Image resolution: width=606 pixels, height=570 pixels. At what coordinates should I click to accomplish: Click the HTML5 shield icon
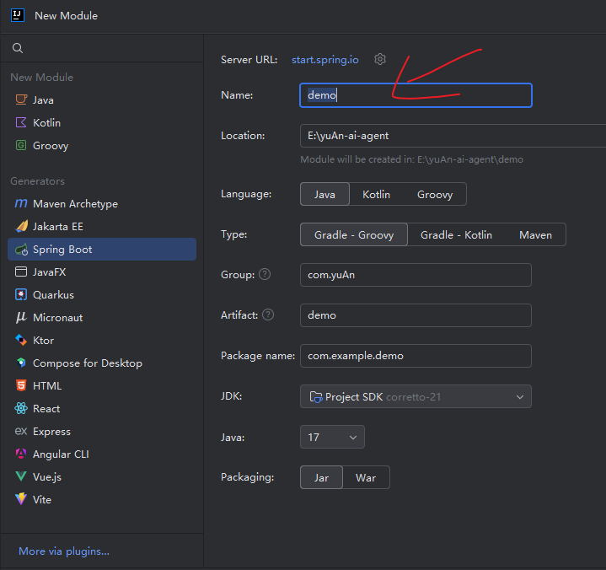[x=21, y=385]
